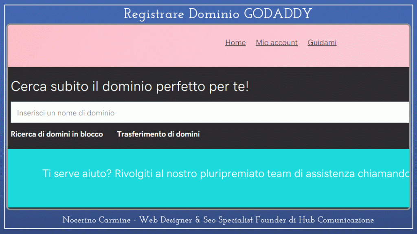This screenshot has width=417, height=234.
Task: Open Ricerca di domini in blocco
Action: [x=57, y=134]
